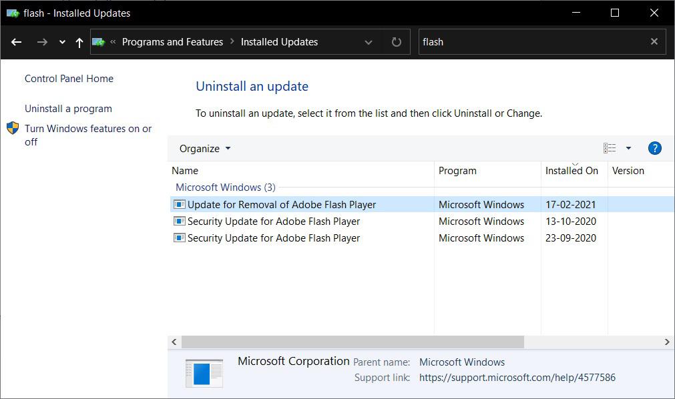
Task: Open the view options dropdown arrow
Action: (x=628, y=148)
